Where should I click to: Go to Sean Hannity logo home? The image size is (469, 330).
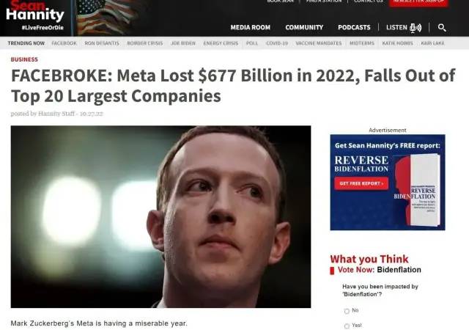pos(35,15)
